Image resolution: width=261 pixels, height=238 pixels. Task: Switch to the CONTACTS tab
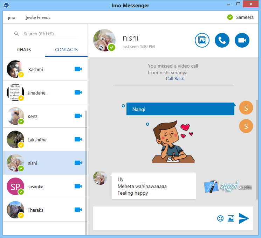[x=66, y=50]
